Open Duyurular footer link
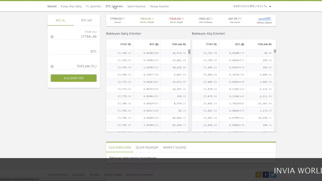Viewport: 322px width, 181px height. (x=78, y=175)
